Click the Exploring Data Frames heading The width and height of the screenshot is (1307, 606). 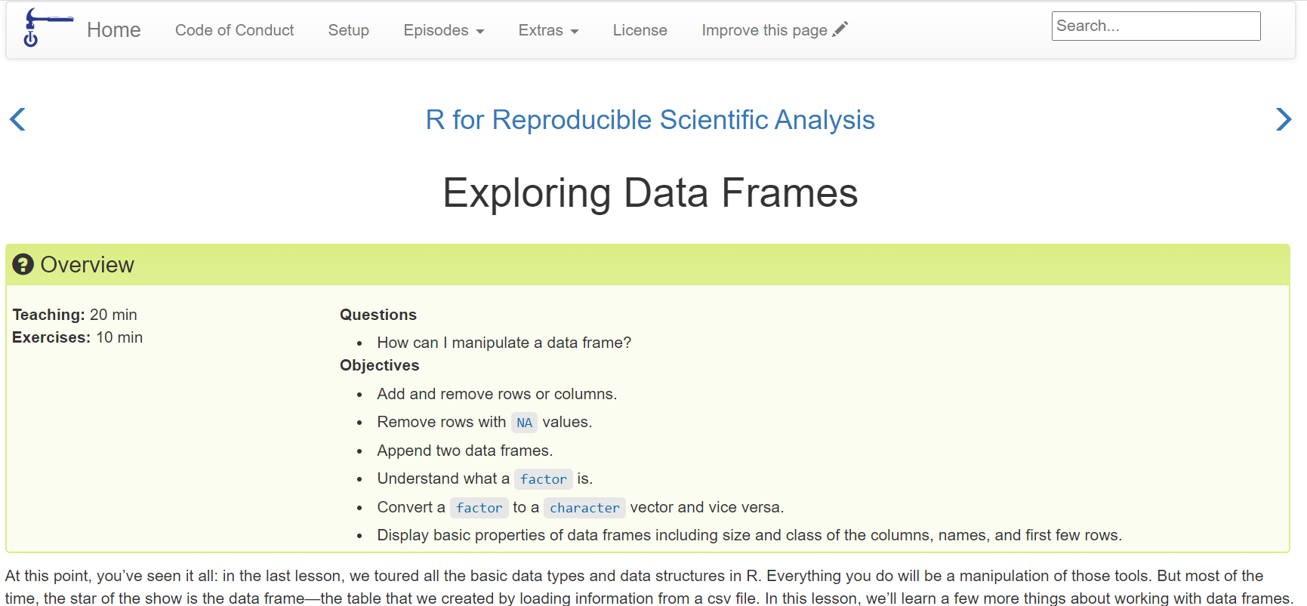(x=650, y=193)
